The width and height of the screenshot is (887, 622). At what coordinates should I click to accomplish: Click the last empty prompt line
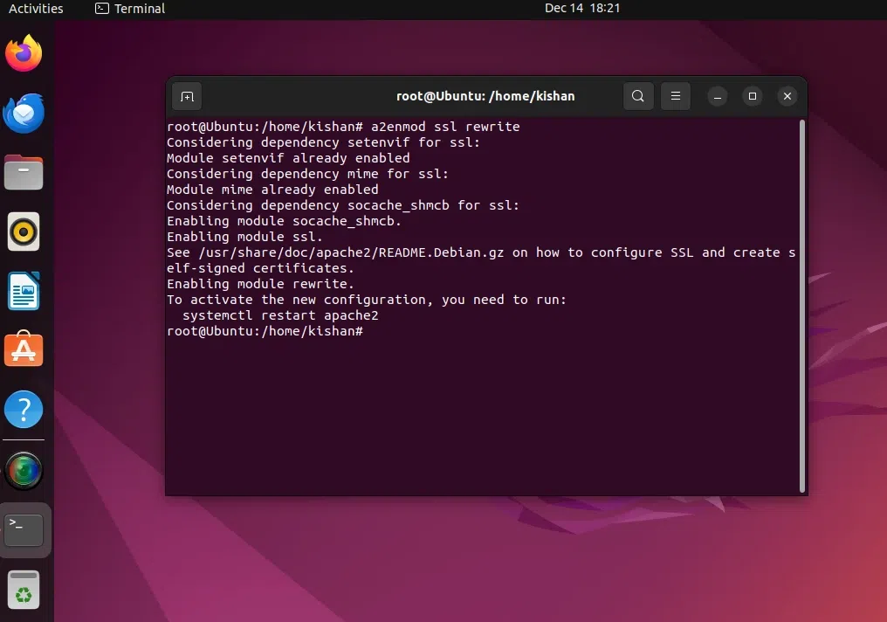coord(265,331)
